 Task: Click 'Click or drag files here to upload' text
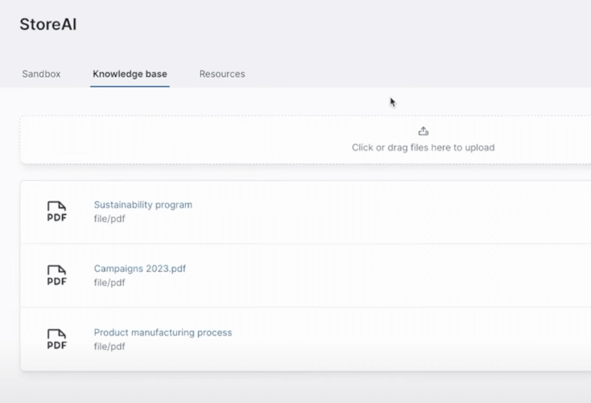point(423,148)
